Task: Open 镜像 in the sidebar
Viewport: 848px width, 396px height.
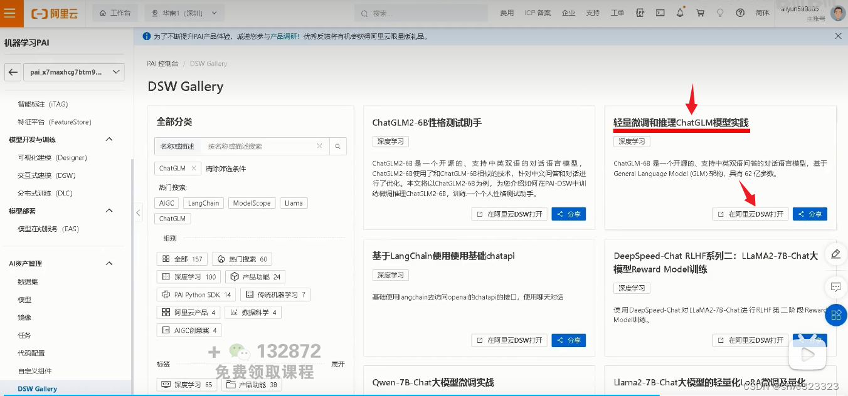Action: coord(24,318)
